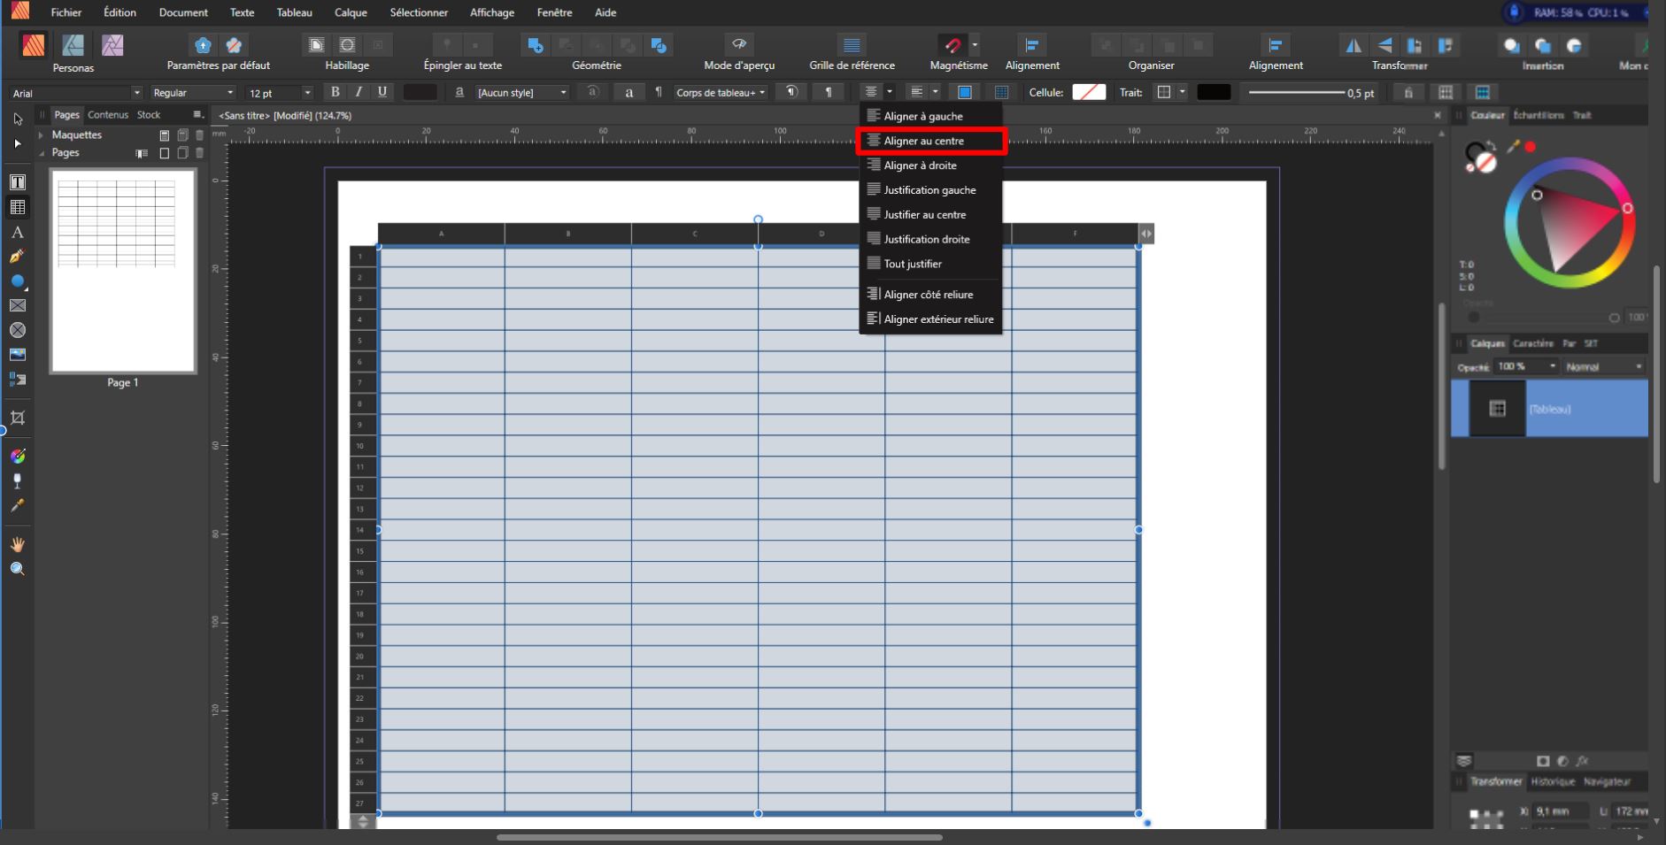1666x845 pixels.
Task: Toggle Italic formatting
Action: 359,92
